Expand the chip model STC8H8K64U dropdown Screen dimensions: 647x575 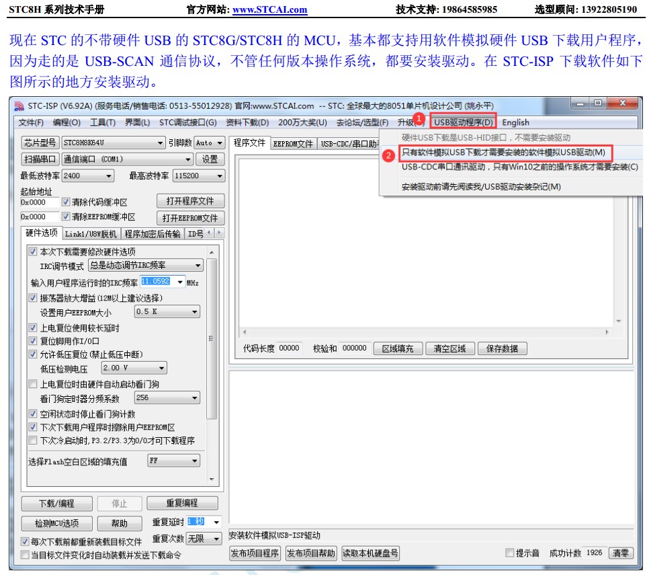pos(161,143)
